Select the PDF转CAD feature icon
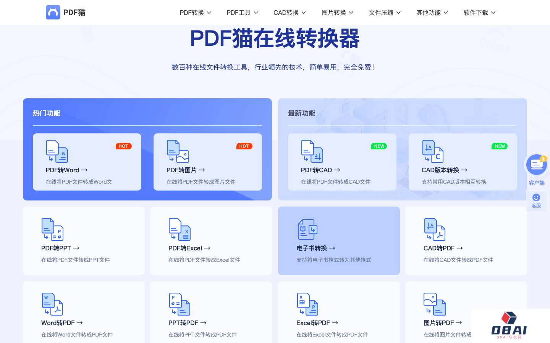Screen dimensions: 550x343 pos(312,151)
